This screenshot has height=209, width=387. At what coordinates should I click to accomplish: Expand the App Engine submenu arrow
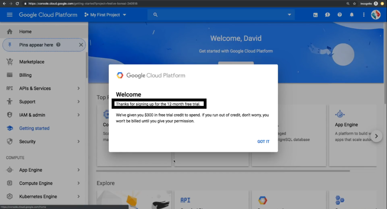click(x=79, y=170)
